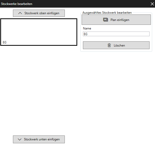Click the Löschen text on the delete button
Image resolution: width=155 pixels, height=144 pixels.
pos(119,46)
